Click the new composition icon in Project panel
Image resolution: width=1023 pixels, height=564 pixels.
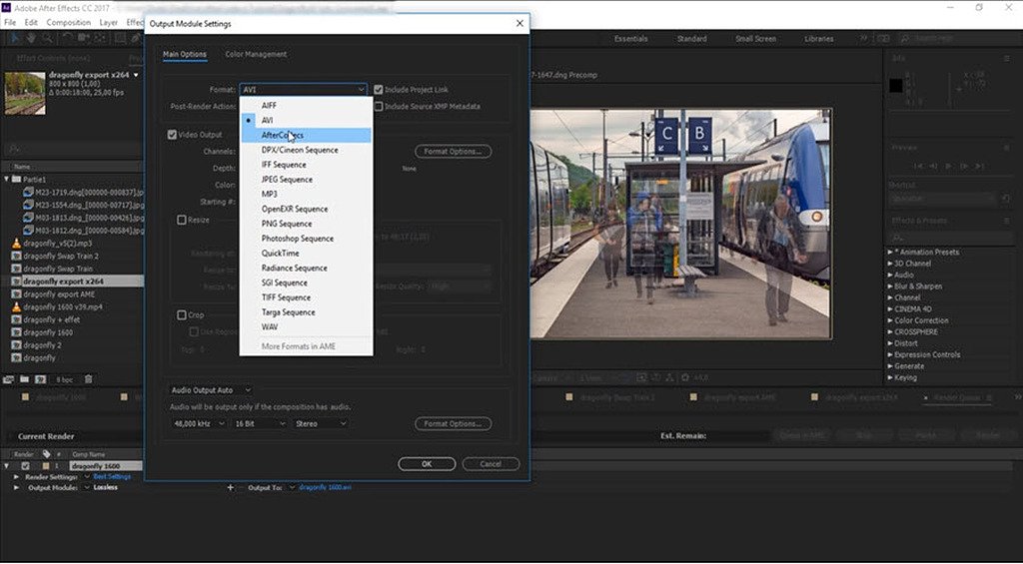(40, 378)
